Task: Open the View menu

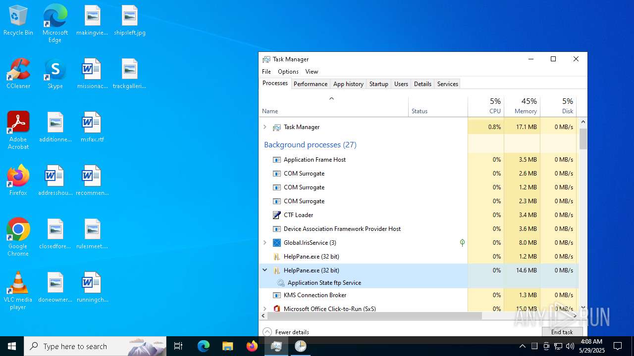Action: pos(312,72)
